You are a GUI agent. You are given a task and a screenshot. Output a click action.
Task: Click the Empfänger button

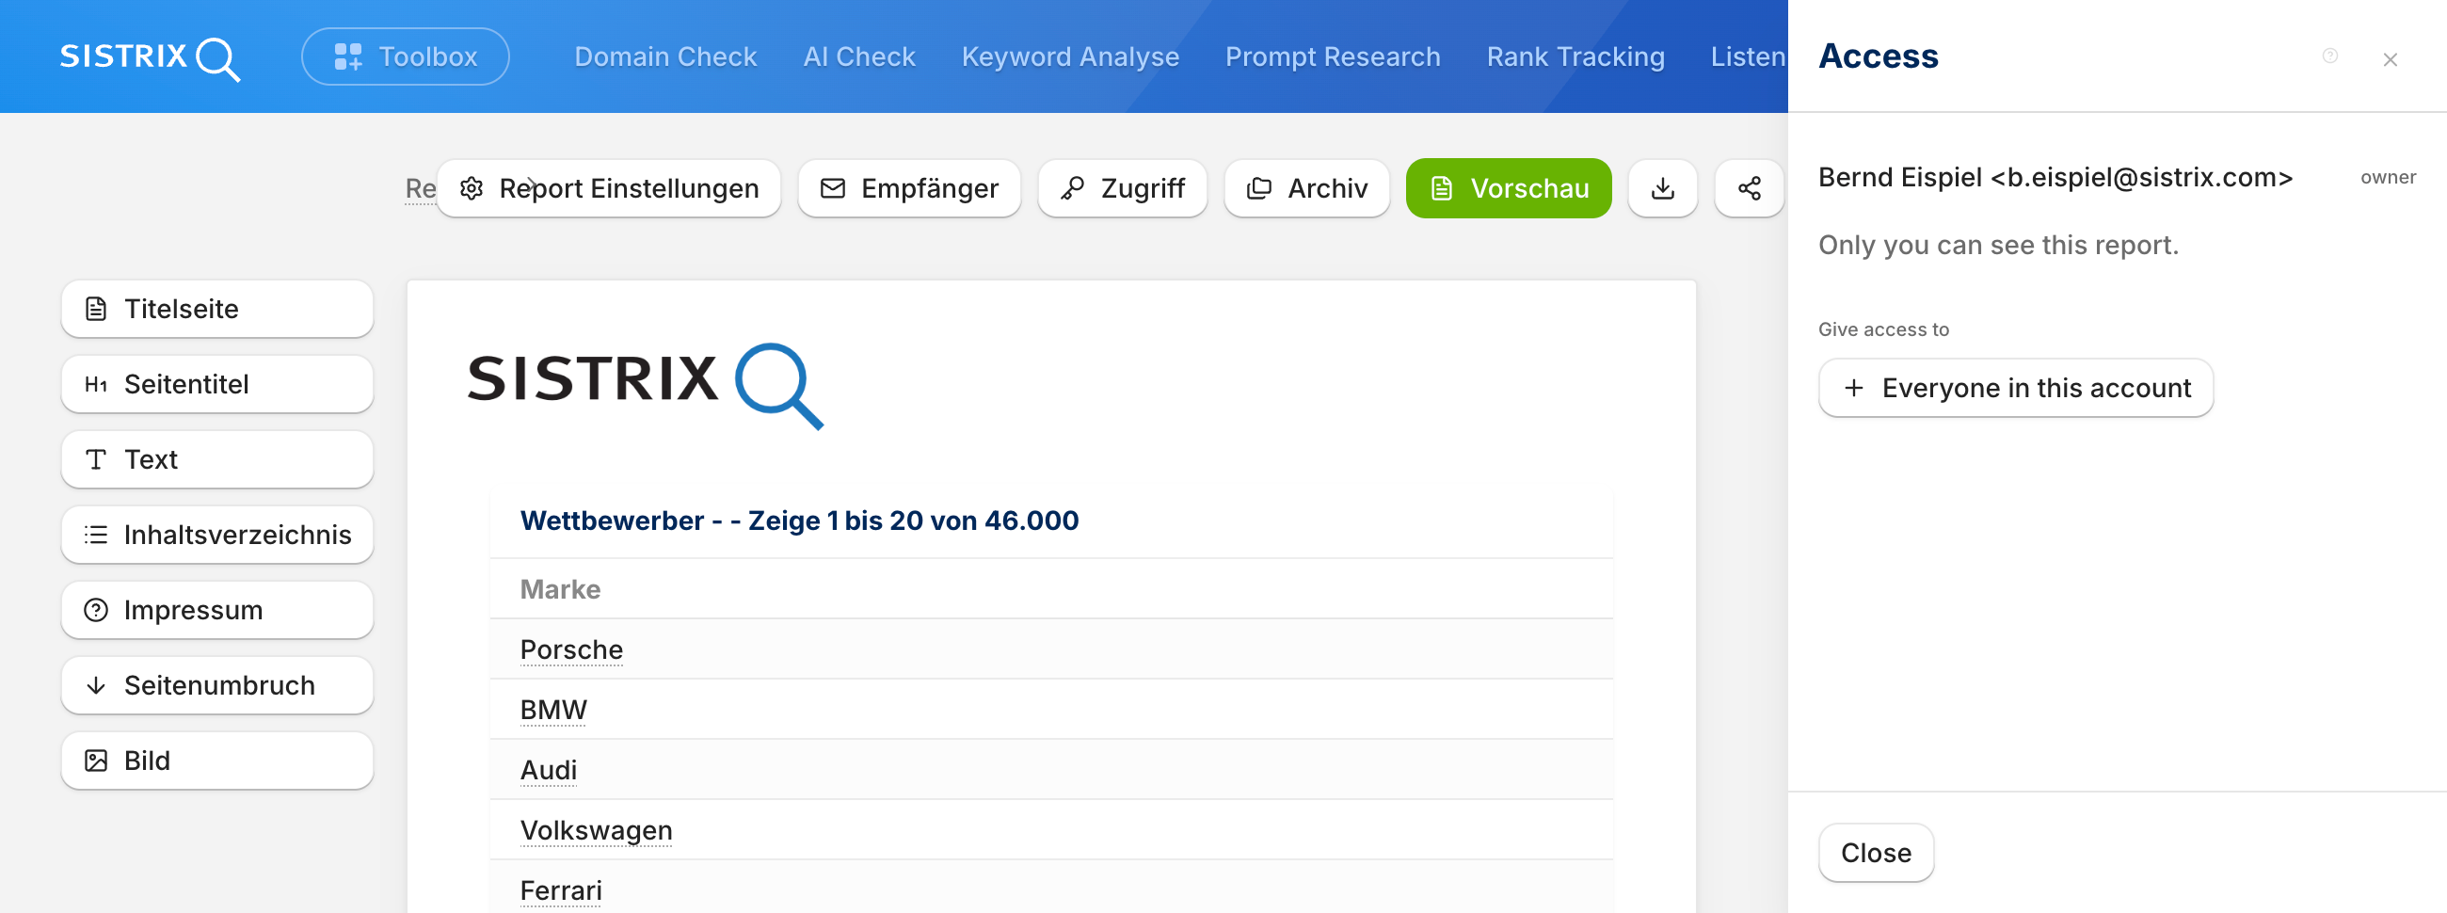click(909, 188)
